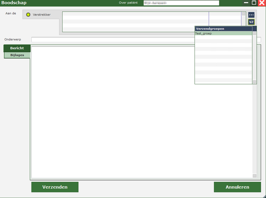266x198 pixels.
Task: Focus the Over patiënt field
Action: point(181,3)
